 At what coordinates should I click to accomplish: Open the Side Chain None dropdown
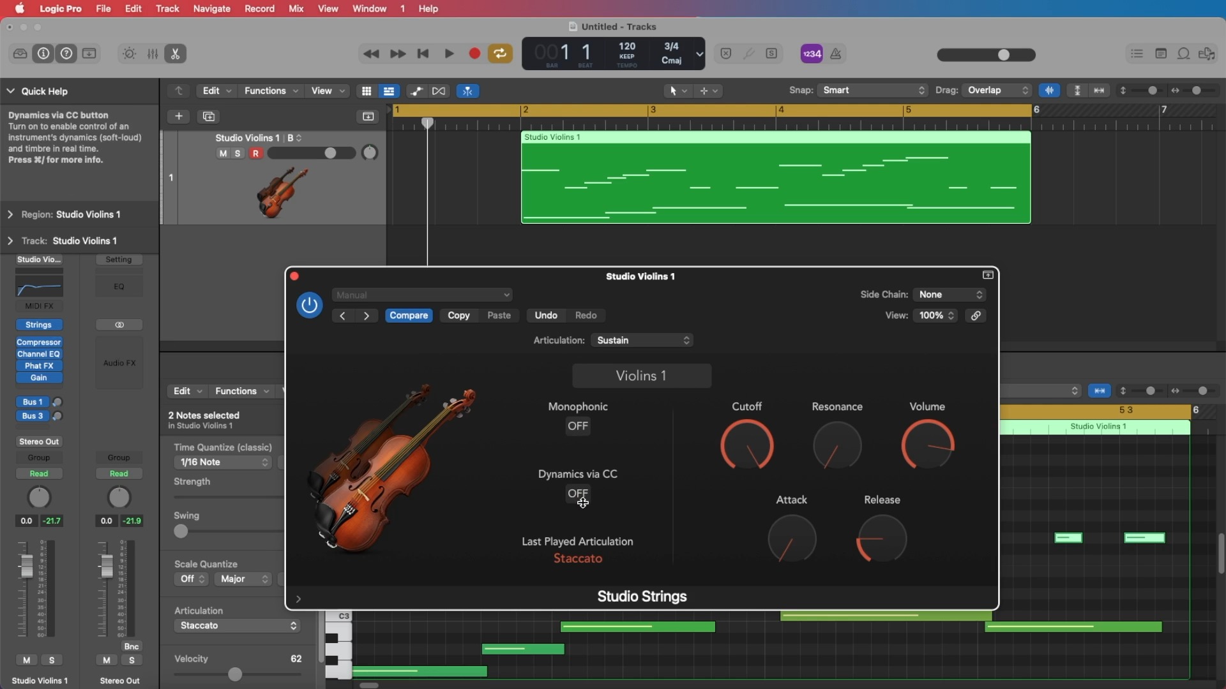950,295
